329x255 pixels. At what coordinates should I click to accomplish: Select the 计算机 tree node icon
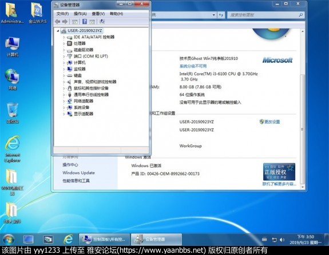(x=69, y=63)
